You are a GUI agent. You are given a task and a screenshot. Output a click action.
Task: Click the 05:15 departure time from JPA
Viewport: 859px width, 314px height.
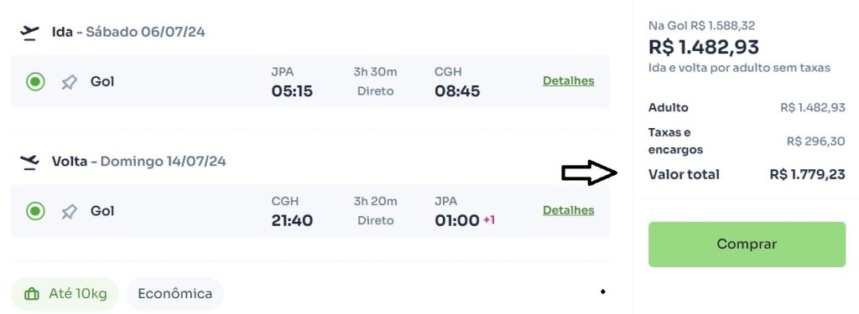pos(292,91)
